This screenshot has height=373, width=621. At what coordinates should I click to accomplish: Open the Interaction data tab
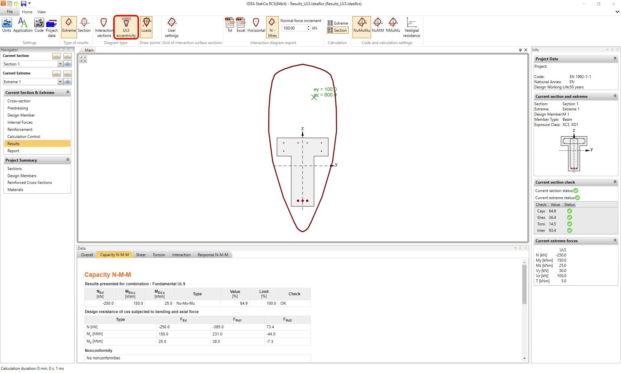tap(181, 255)
